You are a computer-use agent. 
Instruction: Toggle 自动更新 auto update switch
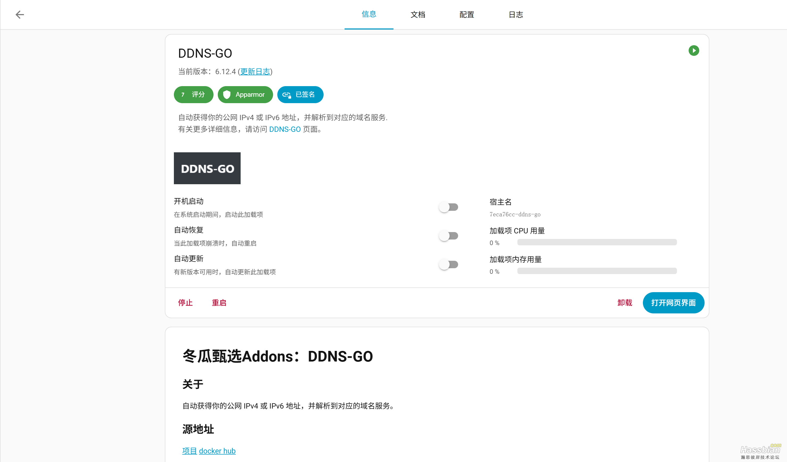coord(449,264)
